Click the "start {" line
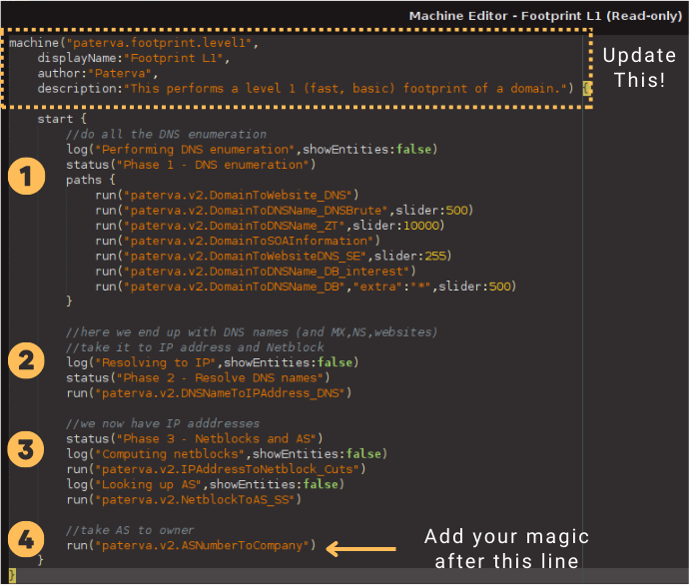This screenshot has width=689, height=585. [62, 119]
